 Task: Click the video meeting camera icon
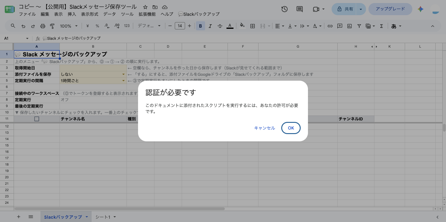[316, 9]
